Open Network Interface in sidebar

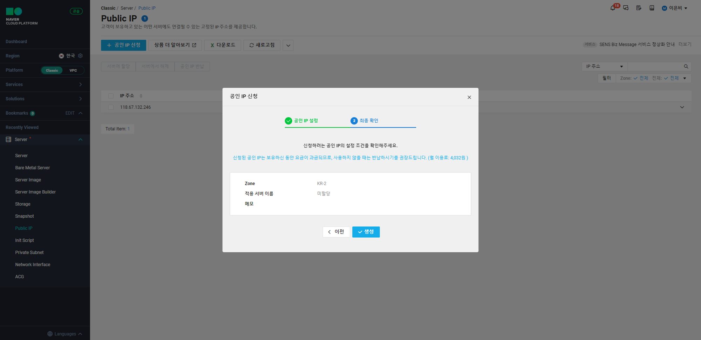[x=33, y=265]
